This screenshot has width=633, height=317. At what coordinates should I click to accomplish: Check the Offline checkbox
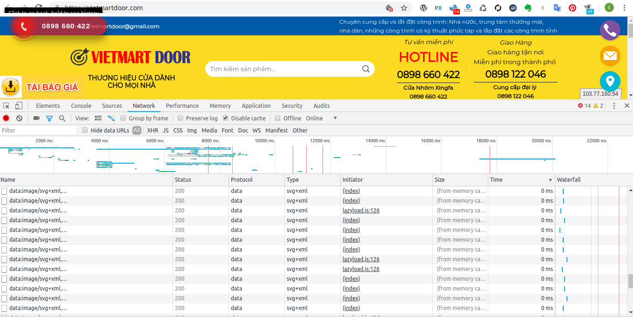click(278, 118)
